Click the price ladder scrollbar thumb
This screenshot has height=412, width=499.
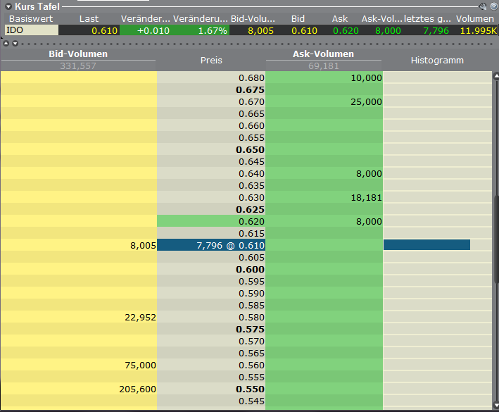coord(495,239)
